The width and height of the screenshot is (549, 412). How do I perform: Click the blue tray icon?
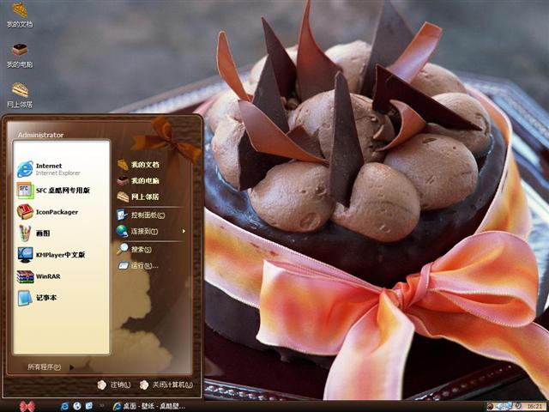tap(504, 406)
